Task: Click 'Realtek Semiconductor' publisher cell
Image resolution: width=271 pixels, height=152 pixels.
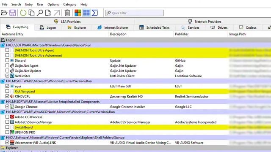Action: point(192,97)
